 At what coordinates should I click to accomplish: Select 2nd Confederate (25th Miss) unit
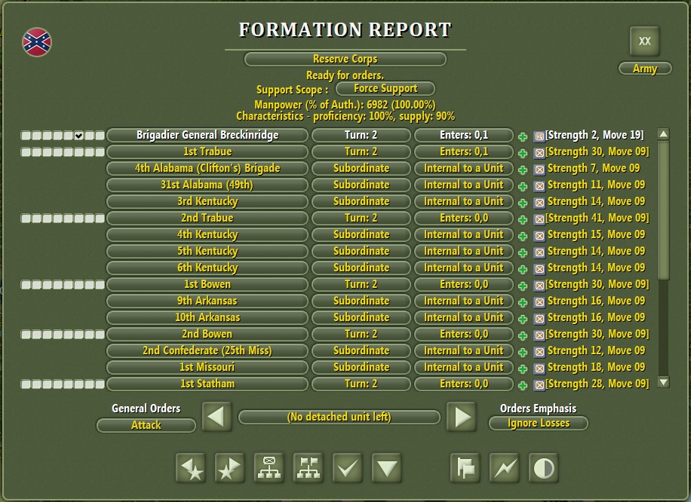coord(207,350)
